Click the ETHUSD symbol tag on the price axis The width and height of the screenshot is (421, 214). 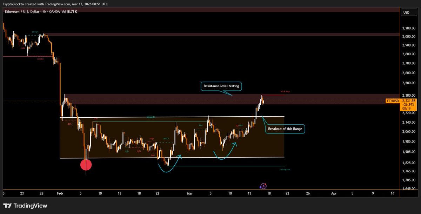click(x=393, y=101)
